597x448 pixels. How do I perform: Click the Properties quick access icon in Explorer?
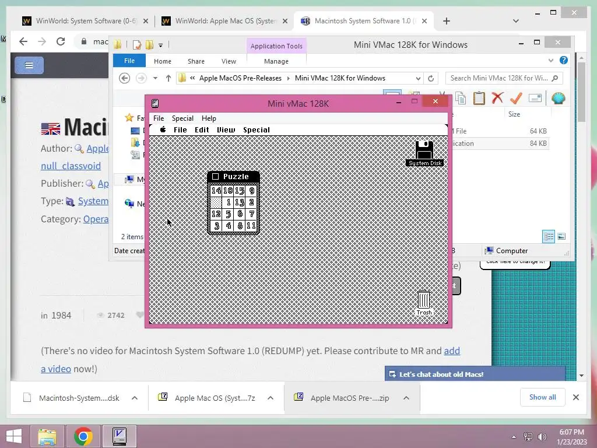[x=136, y=45]
